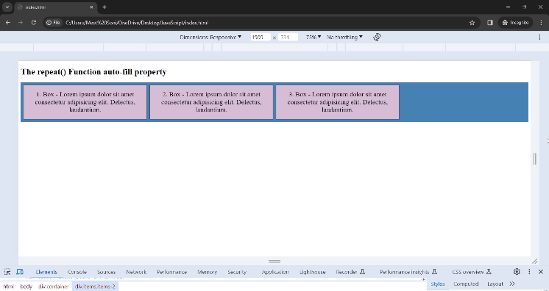Image resolution: width=549 pixels, height=291 pixels.
Task: Open the Performance insights tab
Action: click(408, 272)
